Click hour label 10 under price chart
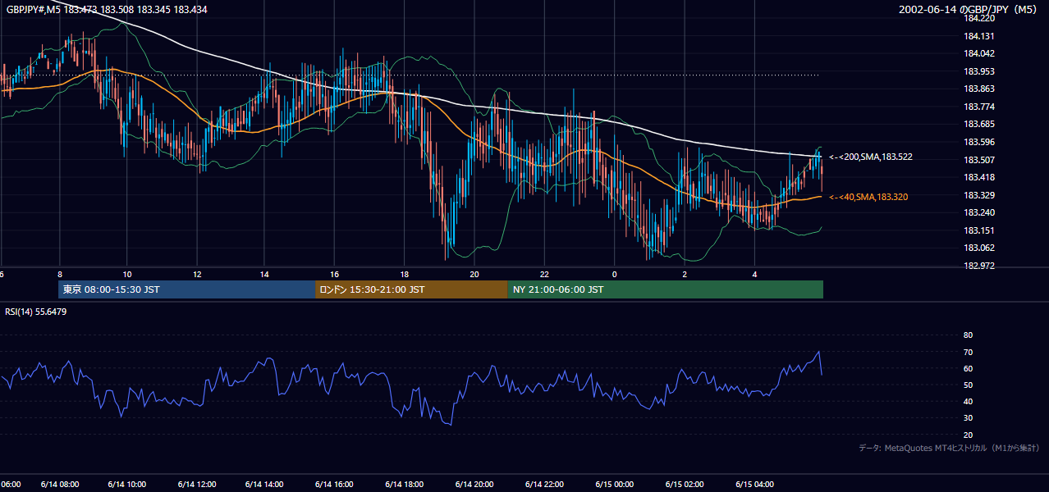Viewport: 1049px width, 492px height. click(x=127, y=274)
